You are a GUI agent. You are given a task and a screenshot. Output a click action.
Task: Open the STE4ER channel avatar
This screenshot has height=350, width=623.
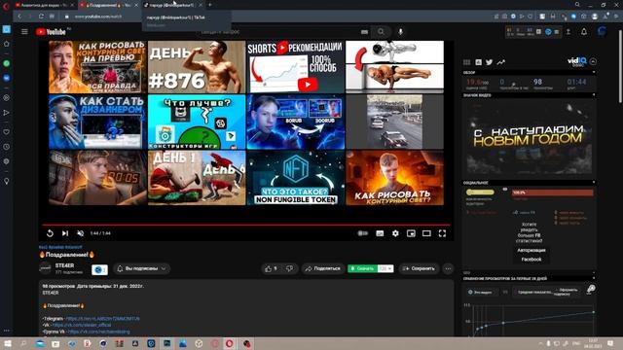pyautogui.click(x=45, y=268)
